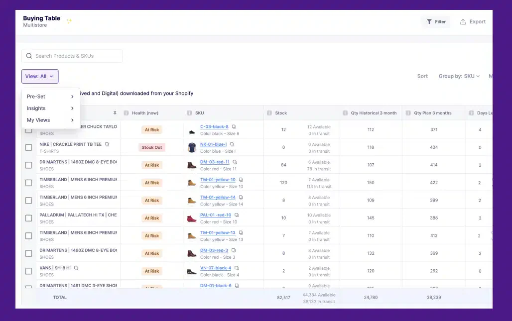Tick checkbox for TM-01-yellow-13 Timberland row
512x321 pixels.
pos(29,235)
